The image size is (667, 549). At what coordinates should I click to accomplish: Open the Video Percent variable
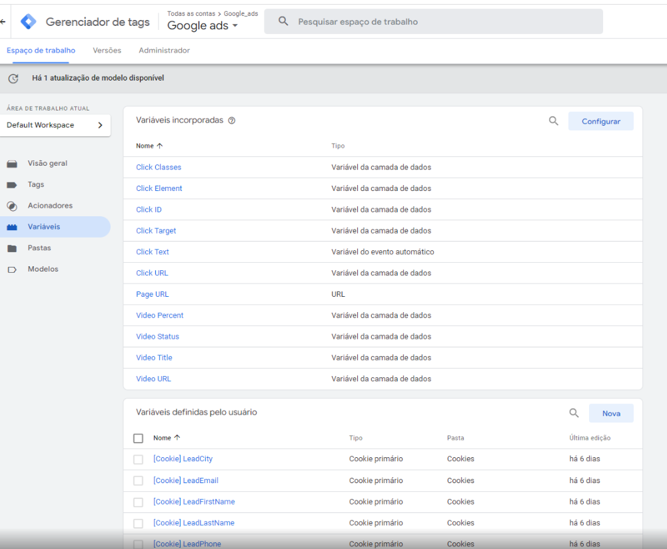159,315
